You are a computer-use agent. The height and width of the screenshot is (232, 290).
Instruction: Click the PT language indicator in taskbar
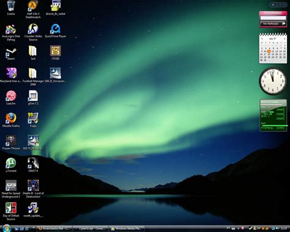point(228,228)
